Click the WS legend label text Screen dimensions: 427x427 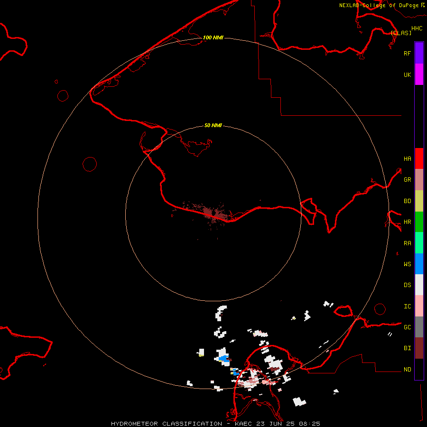408,264
